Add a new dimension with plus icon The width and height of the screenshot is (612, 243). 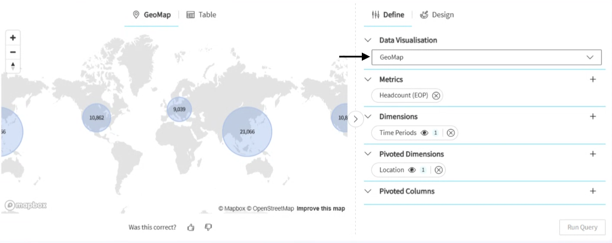(x=593, y=117)
